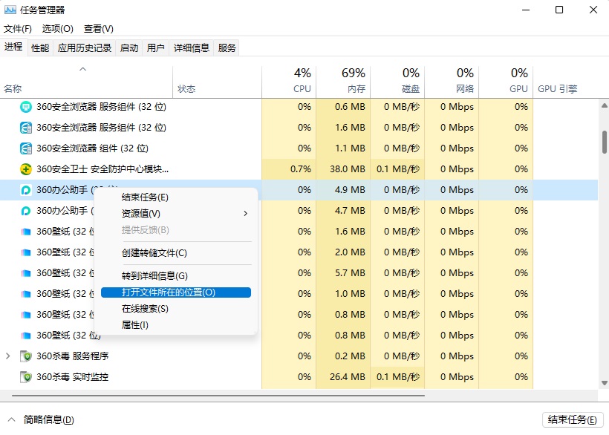Collapse to 简略信息 using the chevron
Viewport: 609px width, 435px height.
click(12, 419)
